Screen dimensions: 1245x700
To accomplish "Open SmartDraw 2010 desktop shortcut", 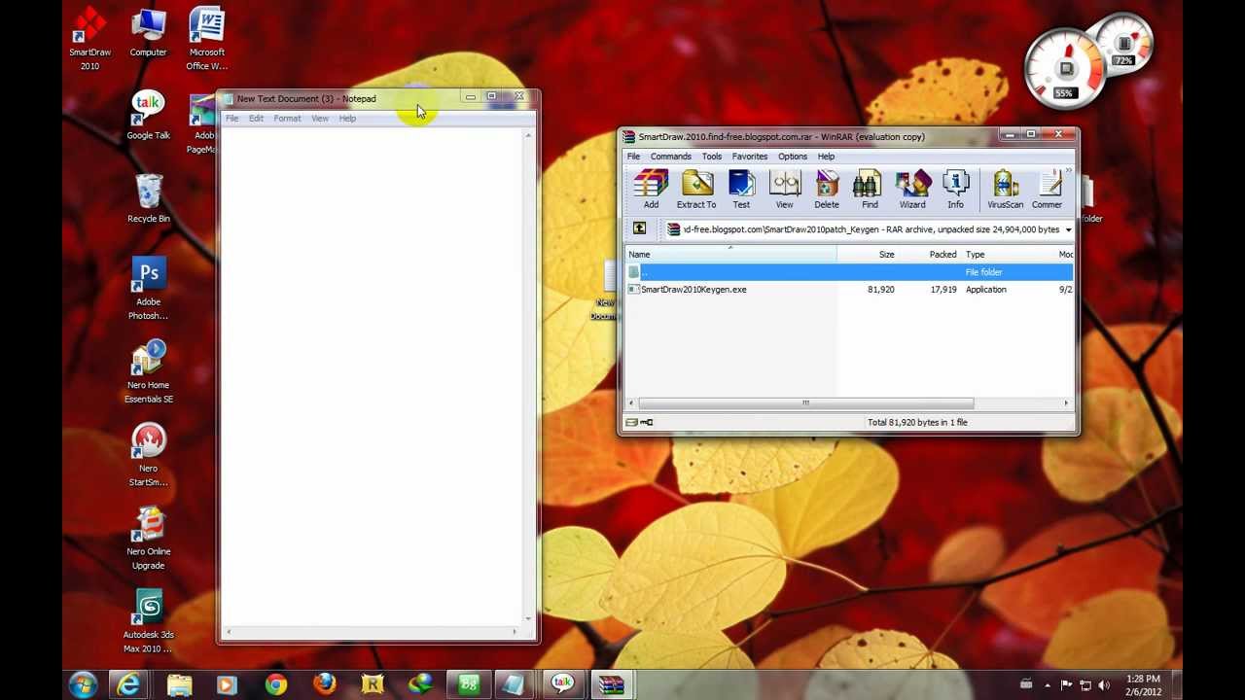I will coord(89,39).
